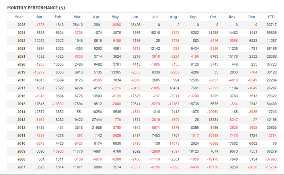Click the May column header
284x175 pixels.
pyautogui.click(x=115, y=17)
